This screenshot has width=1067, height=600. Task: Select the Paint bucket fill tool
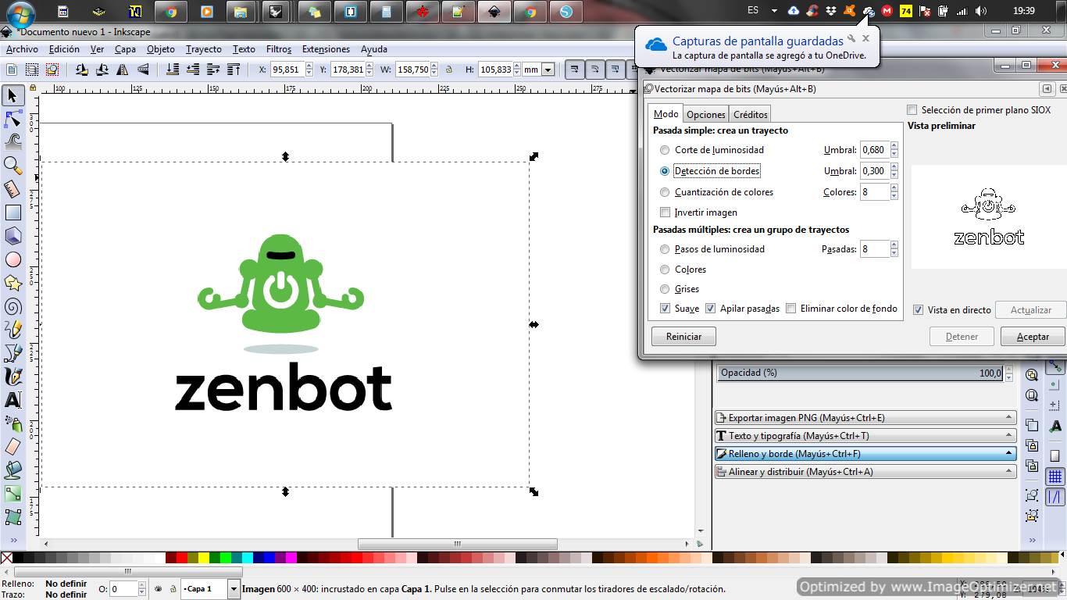[x=12, y=470]
